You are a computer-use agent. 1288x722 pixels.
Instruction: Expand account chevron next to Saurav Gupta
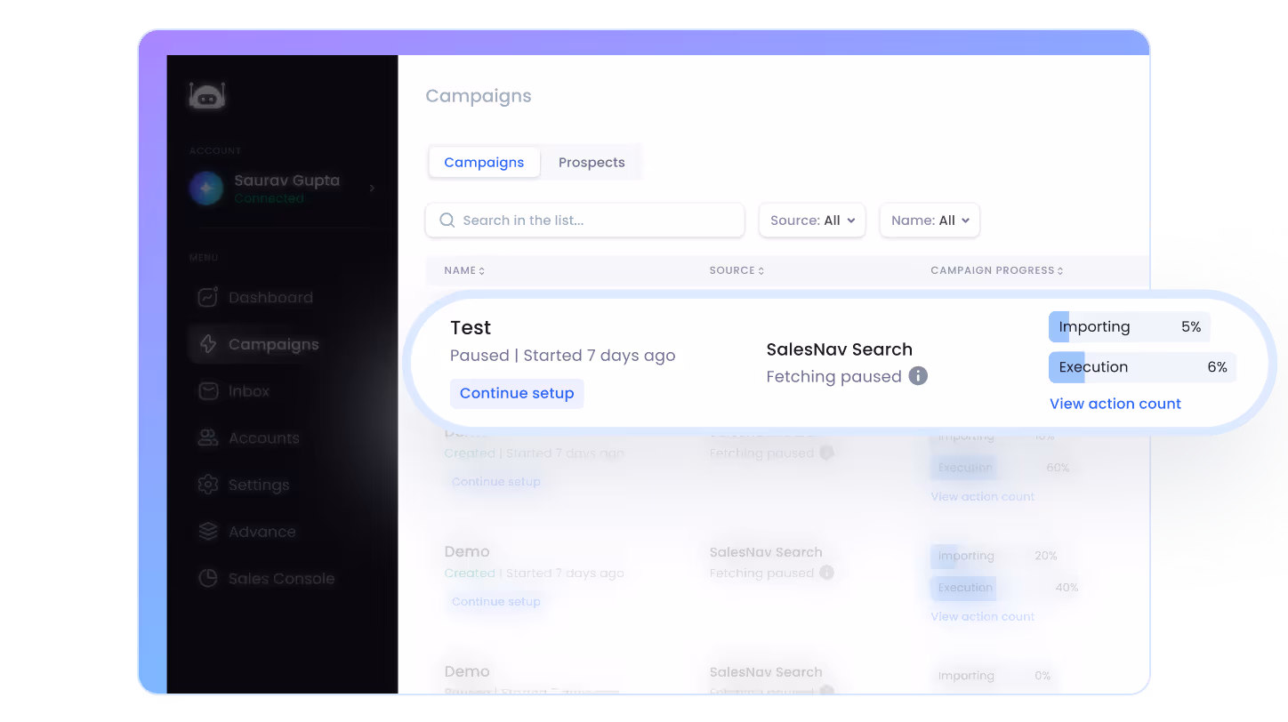tap(372, 188)
